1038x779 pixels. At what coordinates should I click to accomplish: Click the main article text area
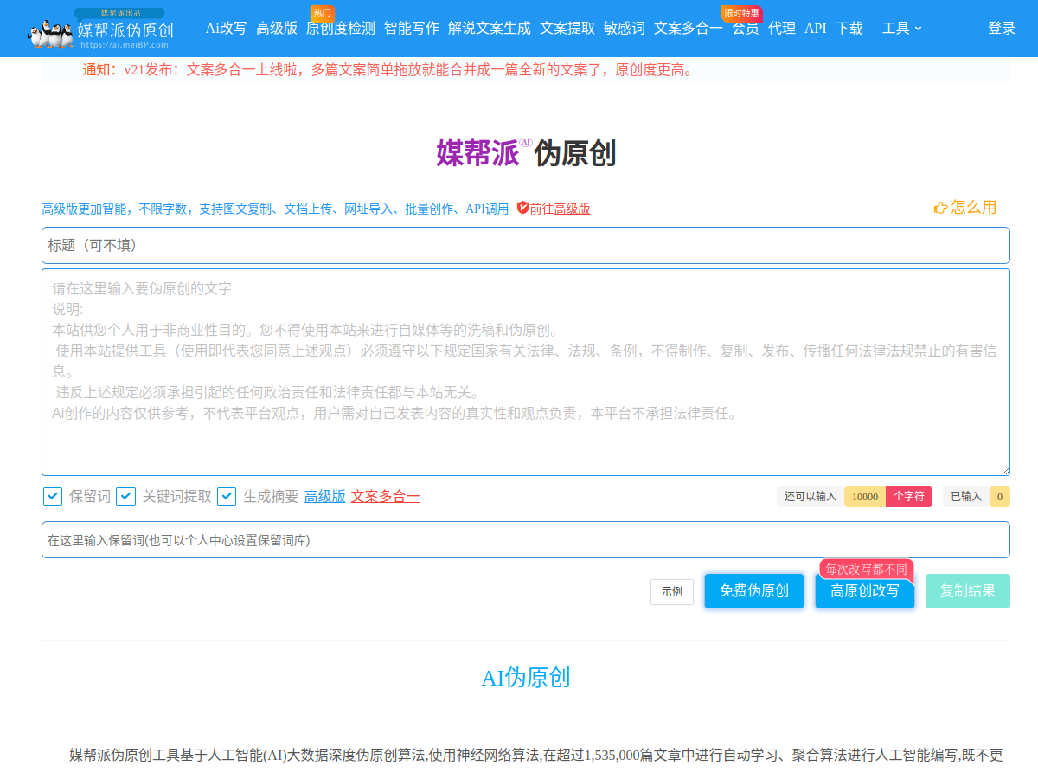pos(526,372)
